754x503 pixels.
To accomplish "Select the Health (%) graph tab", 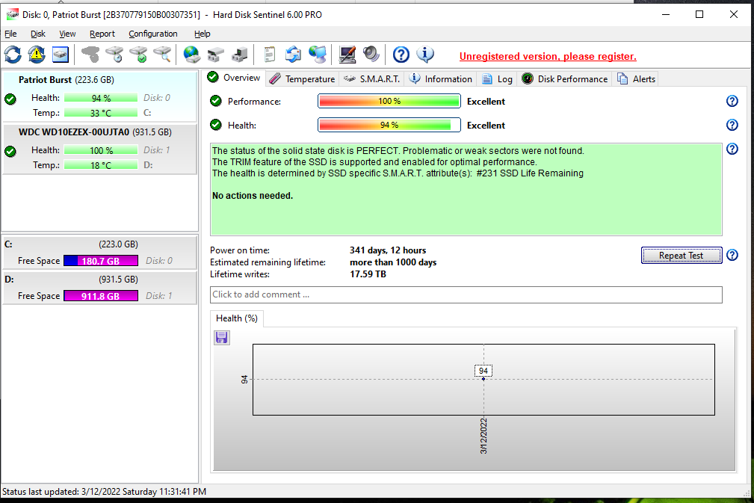I will tap(237, 318).
